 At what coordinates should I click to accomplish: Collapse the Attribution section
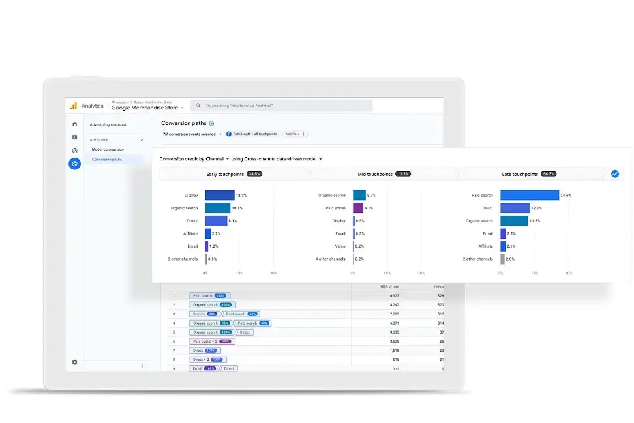pyautogui.click(x=141, y=139)
